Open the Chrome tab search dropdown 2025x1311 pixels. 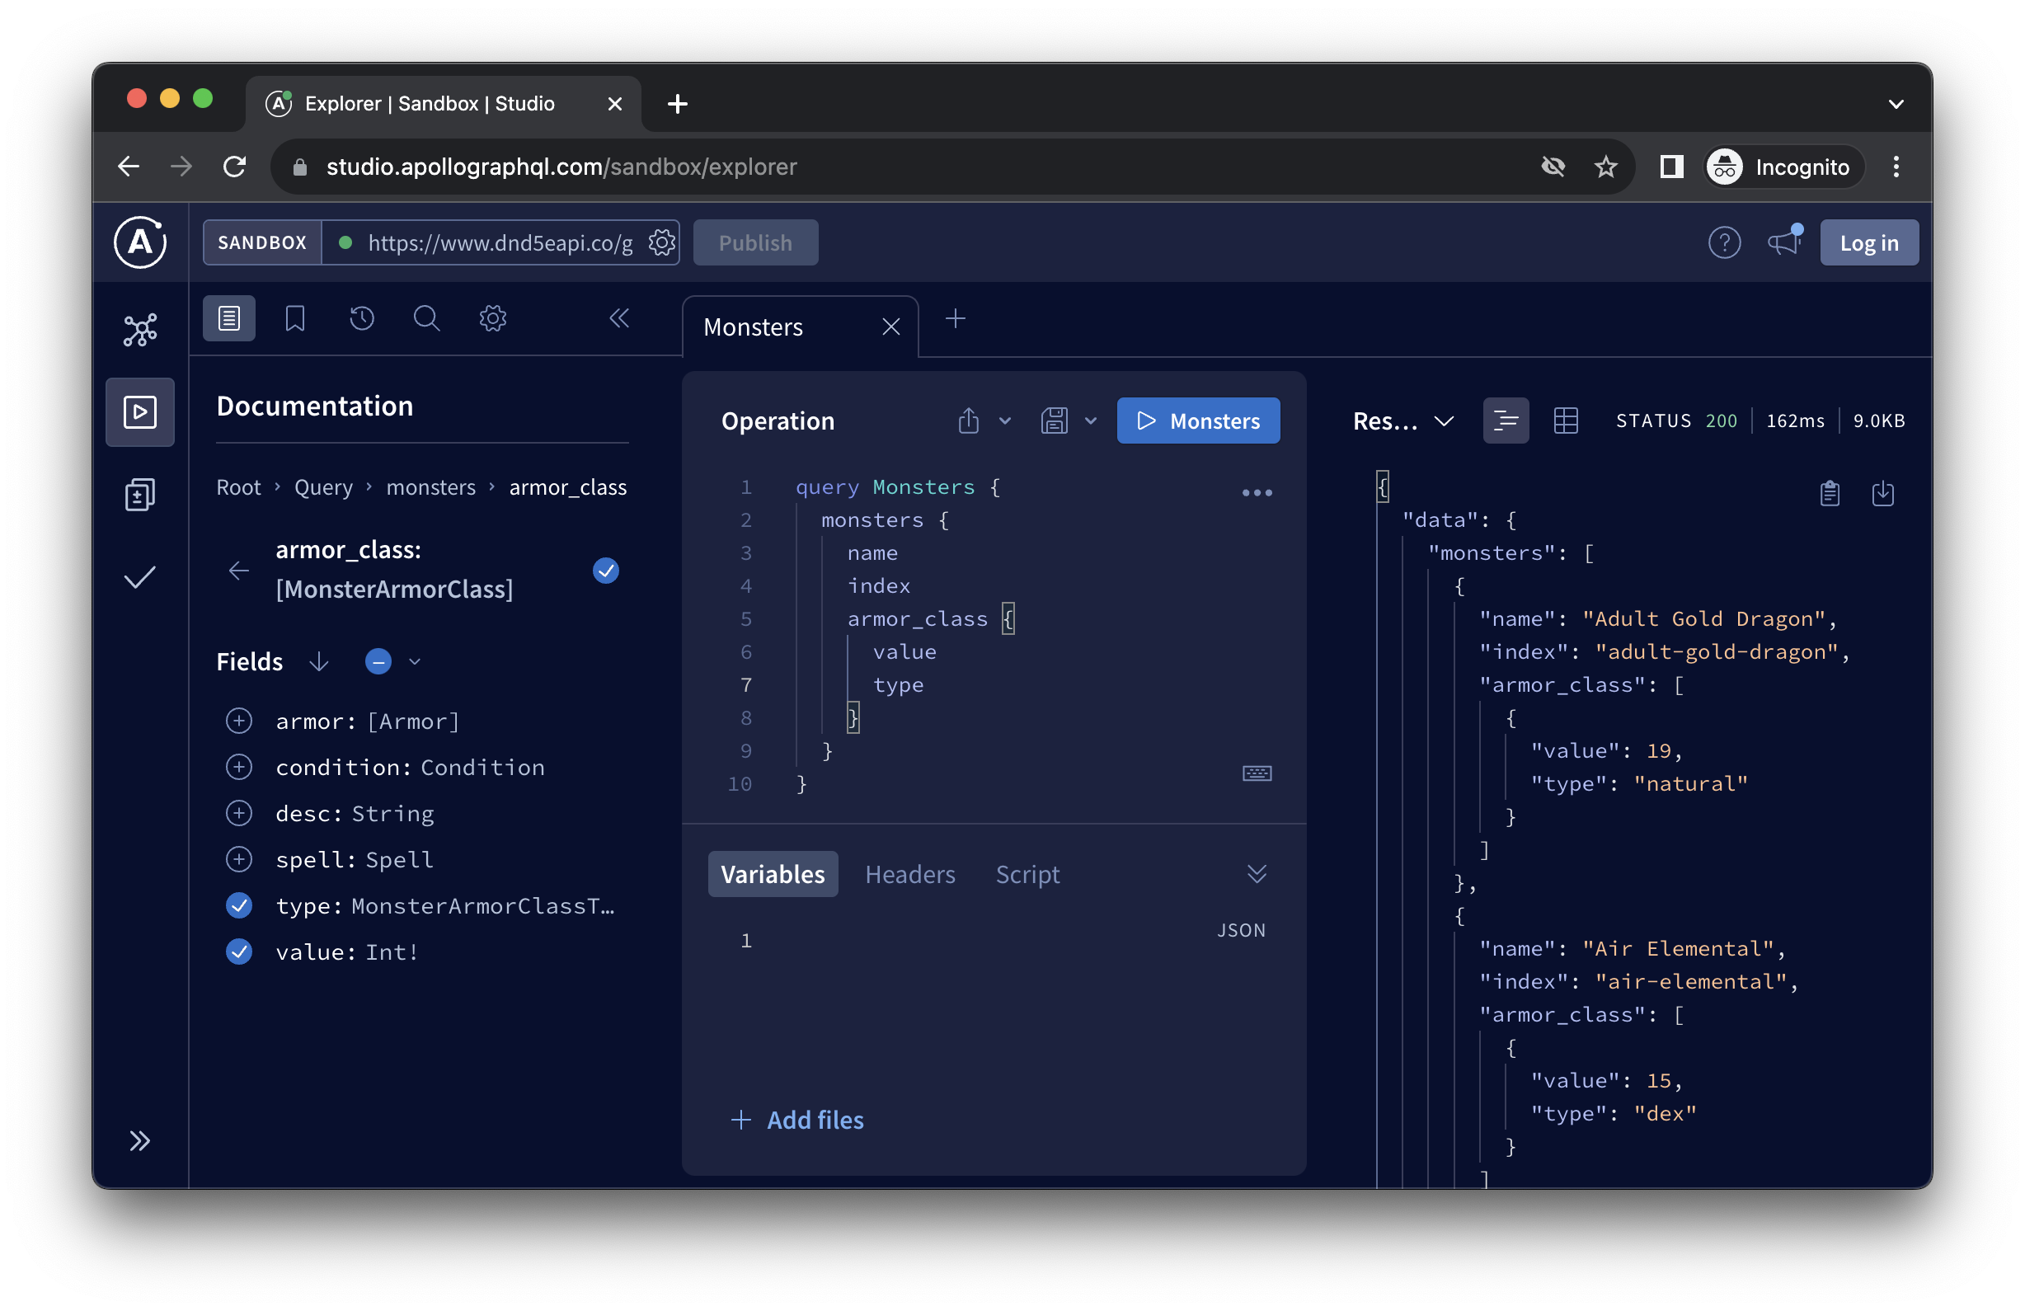[x=1896, y=104]
